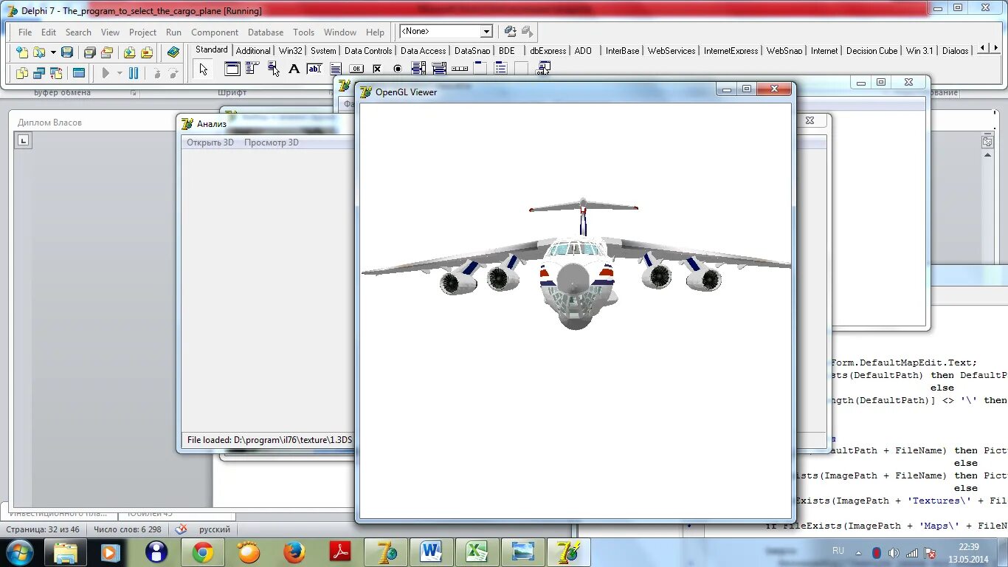
Task: Click the Open file toolbar icon
Action: pos(38,52)
